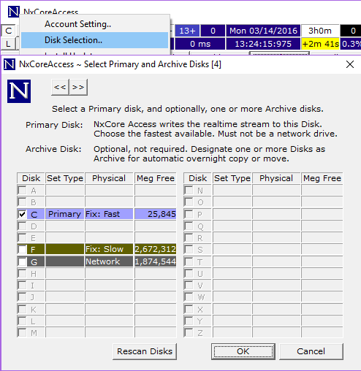
Task: Click the 1,874,544 Meg Free value
Action: 156,261
